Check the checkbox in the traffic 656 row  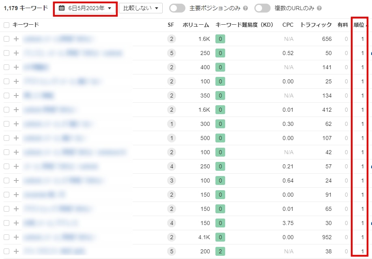coord(6,39)
